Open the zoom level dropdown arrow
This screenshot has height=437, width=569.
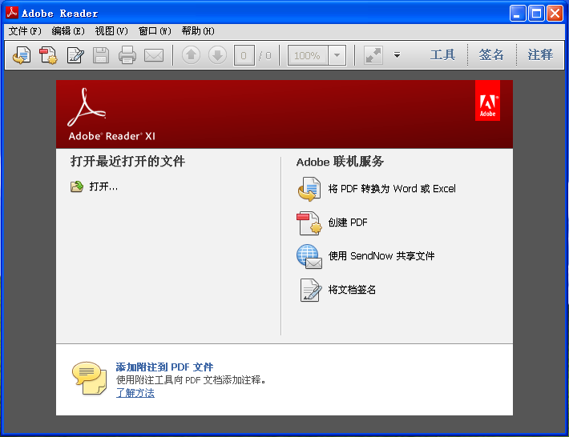coord(337,55)
